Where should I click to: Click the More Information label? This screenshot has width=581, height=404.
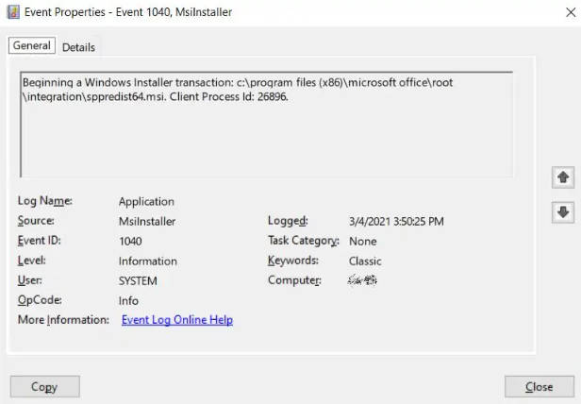point(63,320)
